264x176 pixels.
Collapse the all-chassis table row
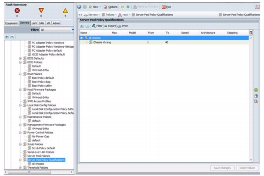coord(82,38)
